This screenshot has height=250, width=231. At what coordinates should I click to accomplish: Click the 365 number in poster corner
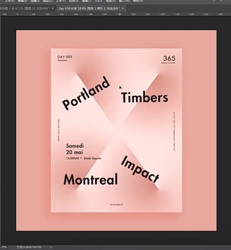pyautogui.click(x=169, y=58)
